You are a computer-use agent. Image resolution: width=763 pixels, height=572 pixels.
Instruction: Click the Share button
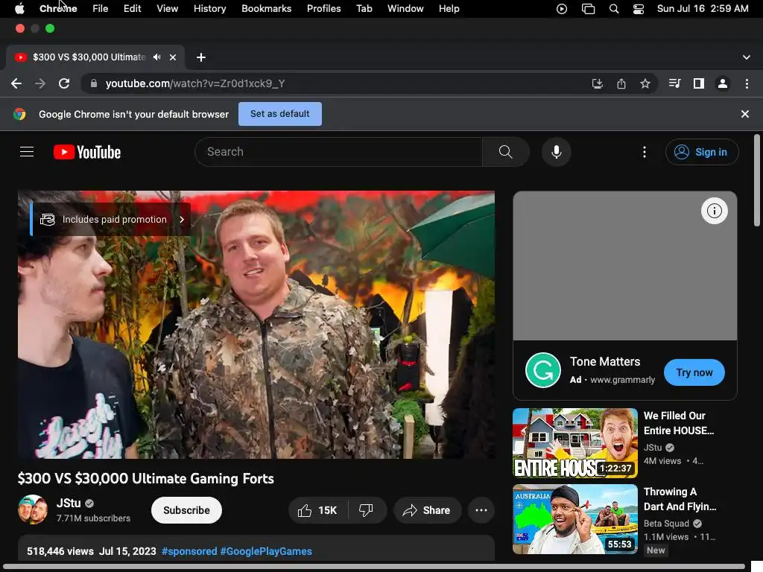[x=427, y=510]
